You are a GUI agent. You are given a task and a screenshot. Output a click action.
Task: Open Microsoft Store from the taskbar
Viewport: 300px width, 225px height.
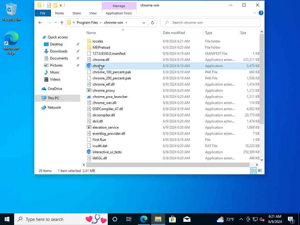click(x=172, y=219)
